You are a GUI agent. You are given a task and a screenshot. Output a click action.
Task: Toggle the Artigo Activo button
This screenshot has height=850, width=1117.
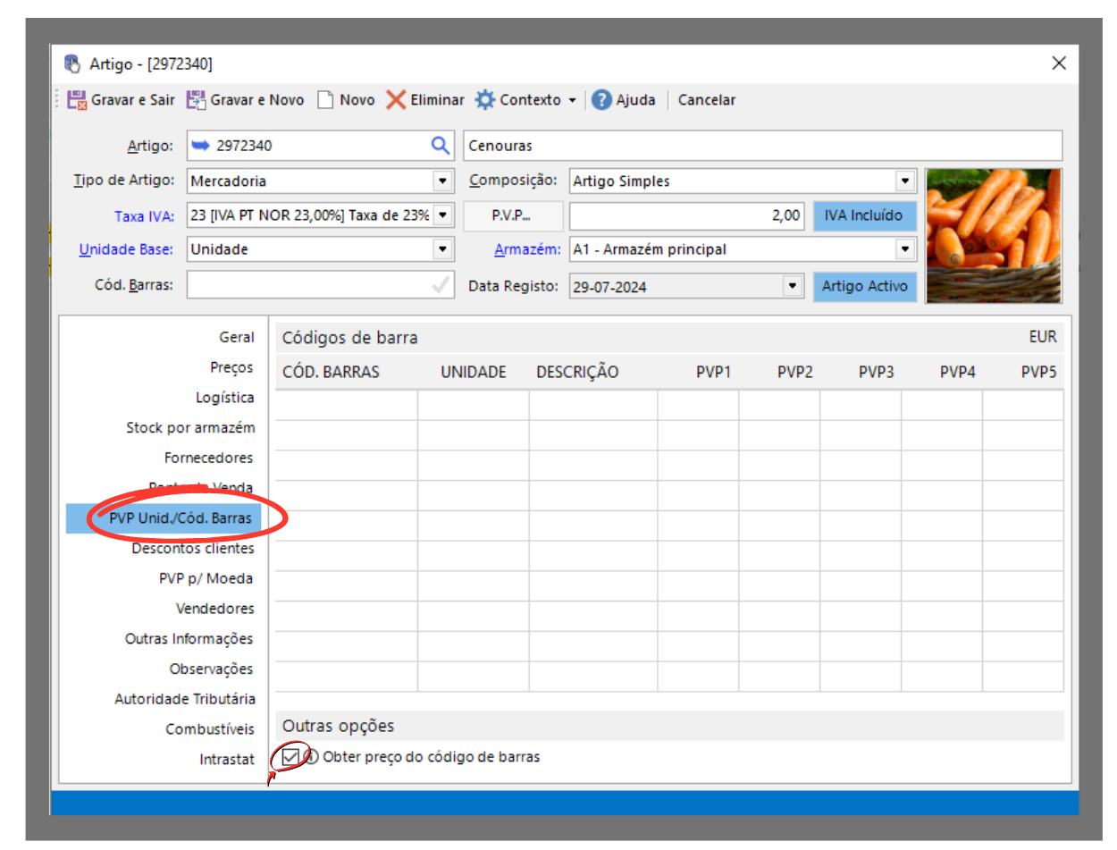pyautogui.click(x=863, y=286)
